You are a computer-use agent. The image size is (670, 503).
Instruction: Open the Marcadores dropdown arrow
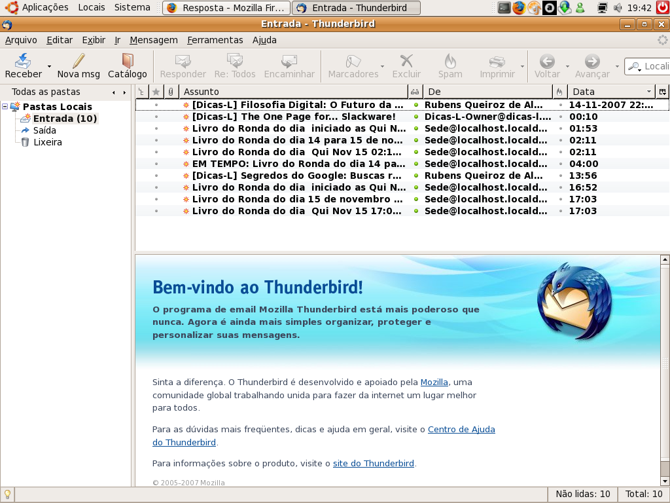[x=382, y=66]
